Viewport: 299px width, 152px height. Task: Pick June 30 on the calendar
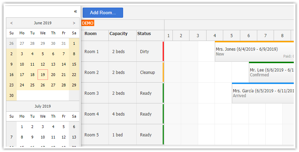[11, 95]
